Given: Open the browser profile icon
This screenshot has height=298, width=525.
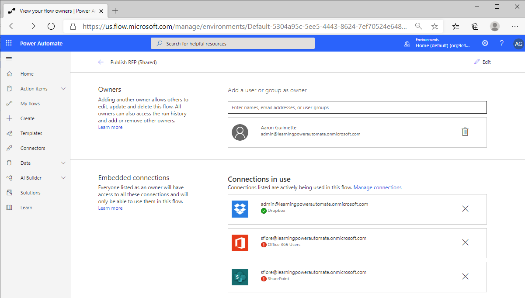Looking at the screenshot, I should coord(495,26).
